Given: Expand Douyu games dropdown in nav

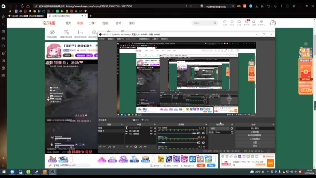Looking at the screenshot, I should coord(119,23).
